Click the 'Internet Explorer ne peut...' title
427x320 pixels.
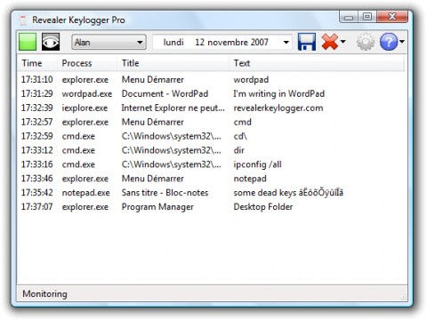(173, 108)
